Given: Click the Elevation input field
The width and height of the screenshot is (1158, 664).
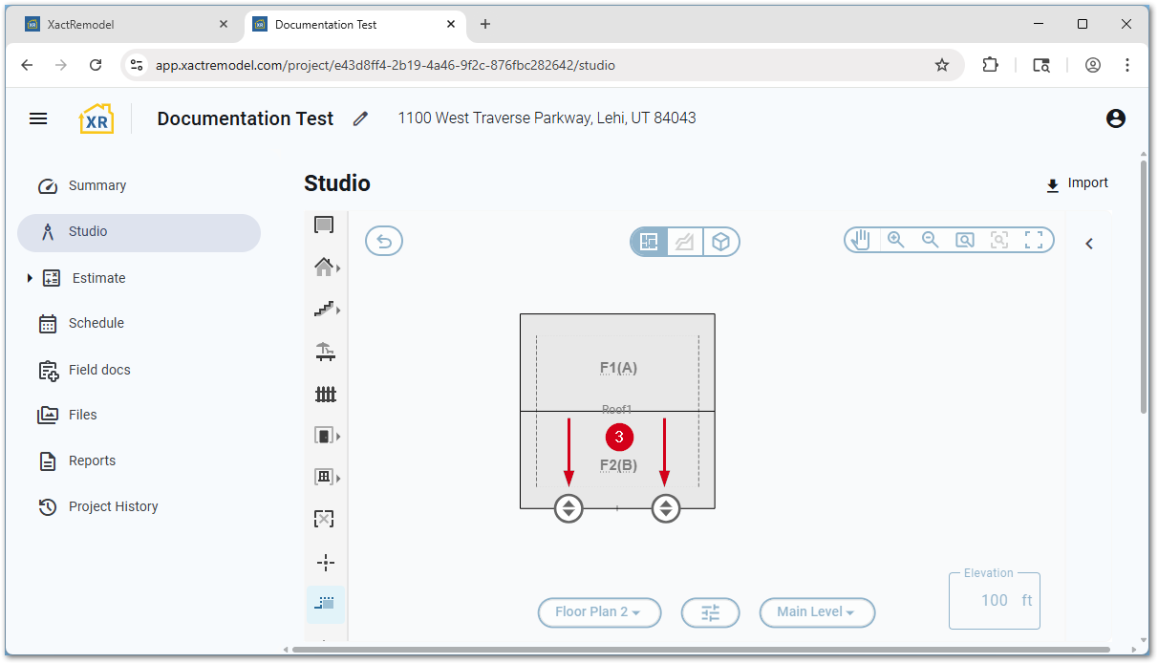Looking at the screenshot, I should point(995,600).
